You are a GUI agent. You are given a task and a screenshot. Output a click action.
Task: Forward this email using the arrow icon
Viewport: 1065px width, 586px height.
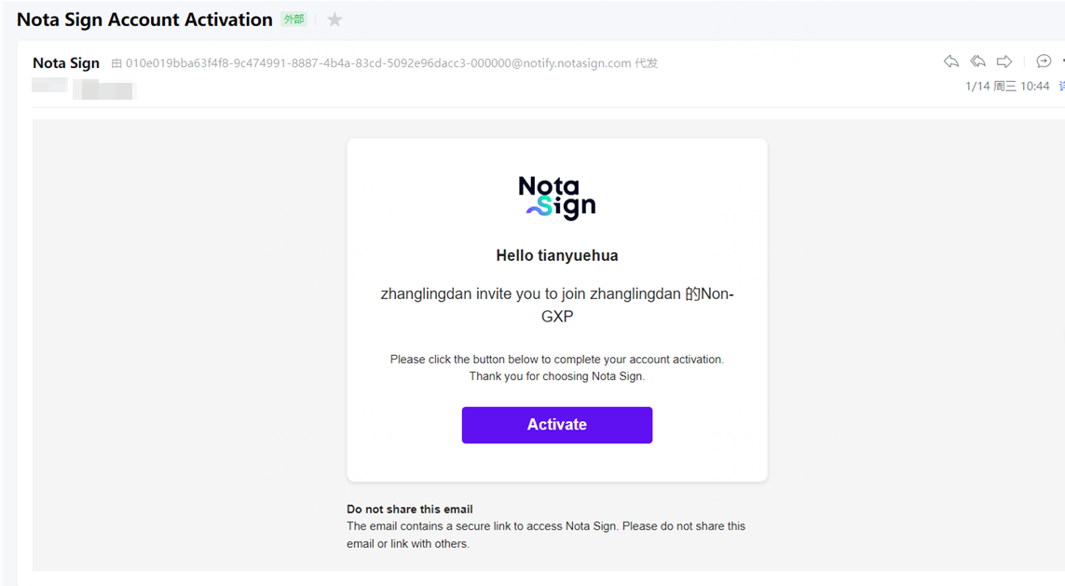pos(1004,61)
